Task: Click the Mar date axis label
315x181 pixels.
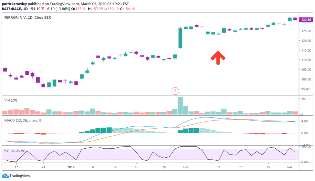Action: pyautogui.click(x=290, y=167)
